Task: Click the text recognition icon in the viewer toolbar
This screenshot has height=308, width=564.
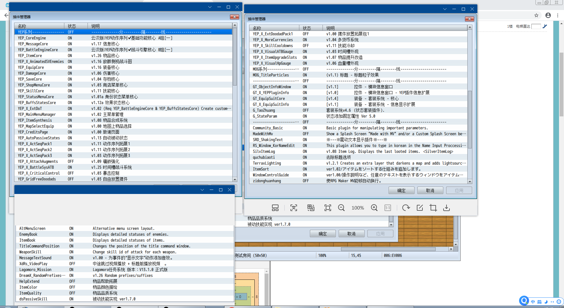Action: (x=294, y=208)
